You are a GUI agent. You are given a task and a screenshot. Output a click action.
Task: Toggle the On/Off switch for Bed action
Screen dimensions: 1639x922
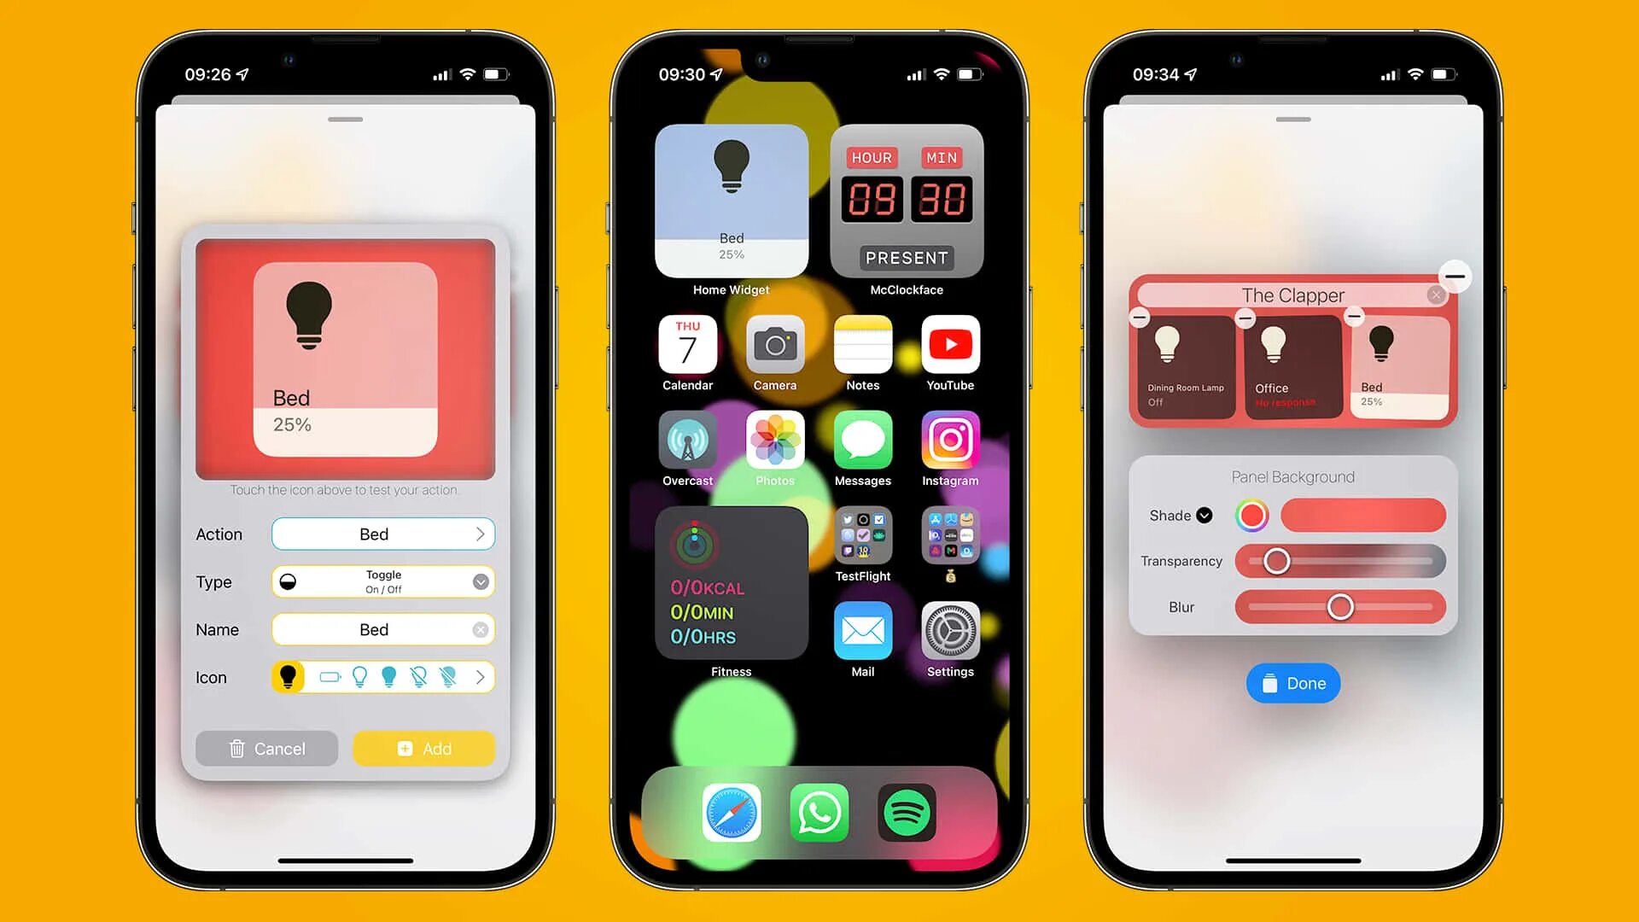382,581
